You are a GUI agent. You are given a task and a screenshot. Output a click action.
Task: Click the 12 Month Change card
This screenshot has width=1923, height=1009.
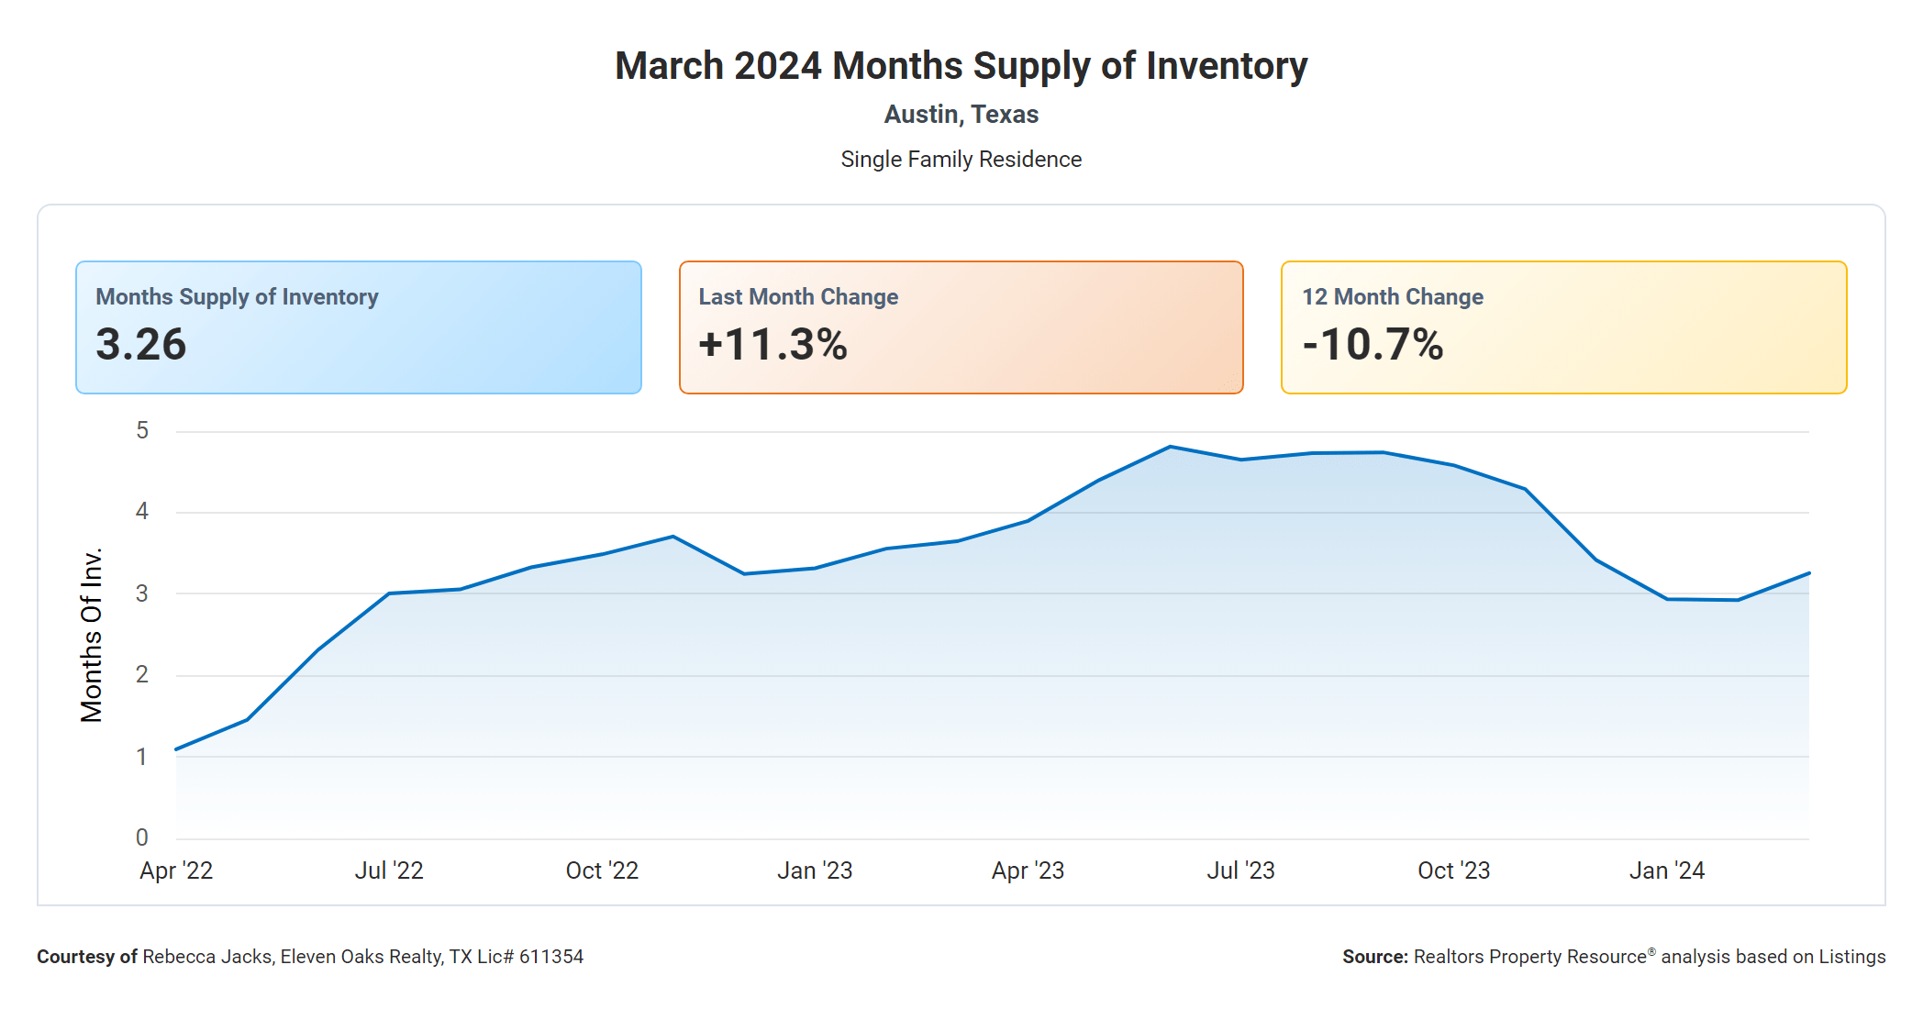click(1563, 327)
